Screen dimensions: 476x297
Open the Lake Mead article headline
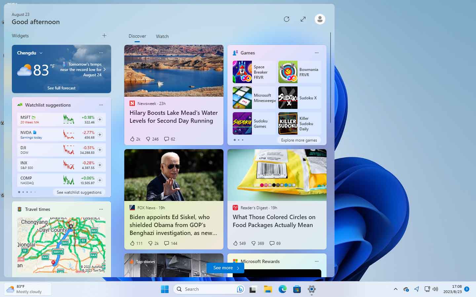coord(174,117)
